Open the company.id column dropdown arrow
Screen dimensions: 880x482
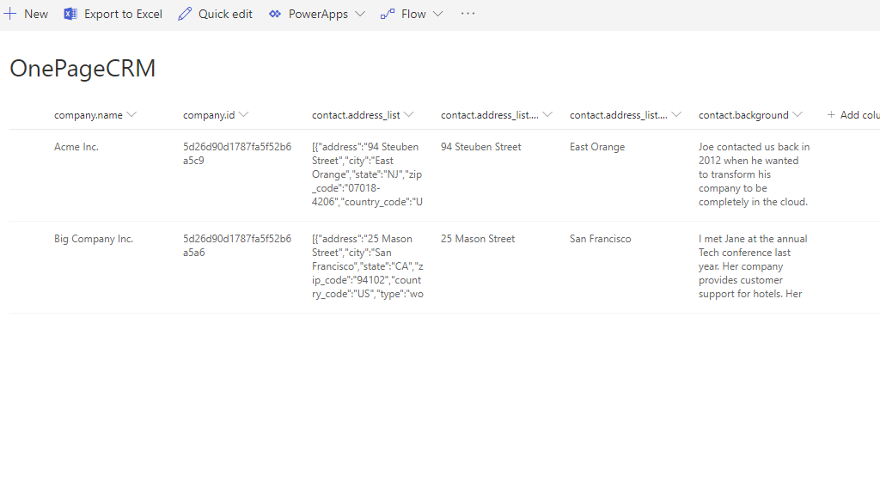[244, 115]
